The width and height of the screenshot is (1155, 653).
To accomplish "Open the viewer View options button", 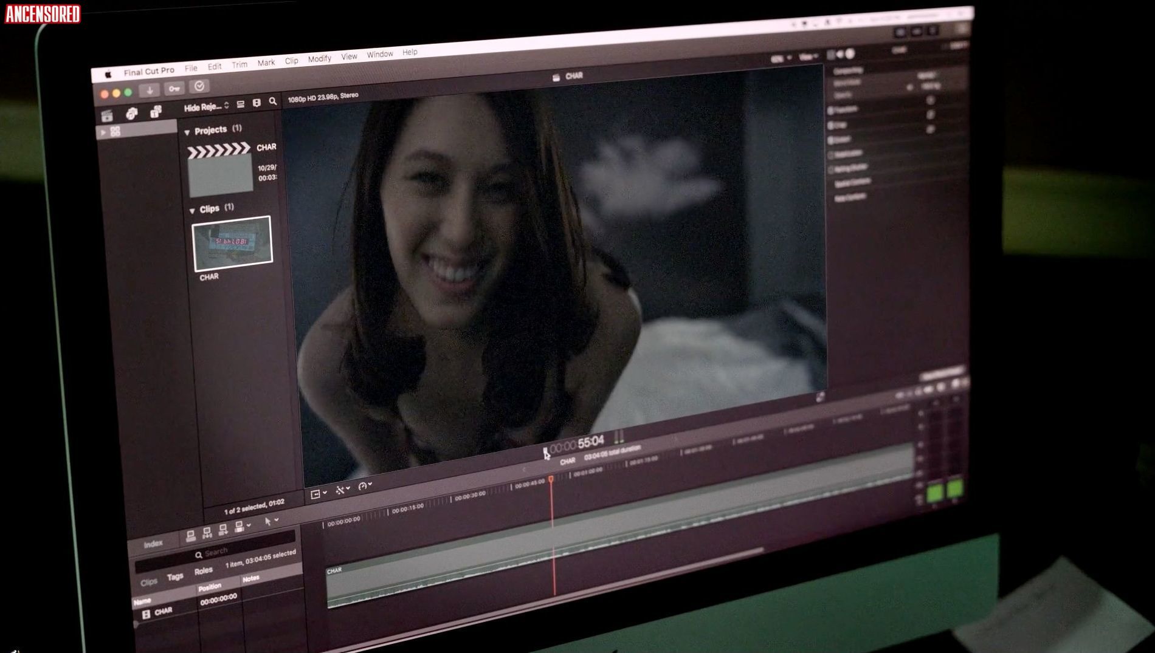I will pos(807,57).
